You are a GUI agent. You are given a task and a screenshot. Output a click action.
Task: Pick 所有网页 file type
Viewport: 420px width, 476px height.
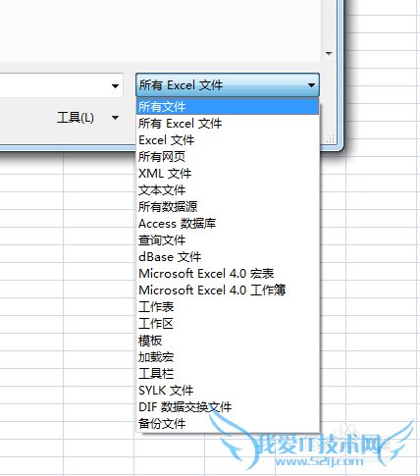(228, 157)
